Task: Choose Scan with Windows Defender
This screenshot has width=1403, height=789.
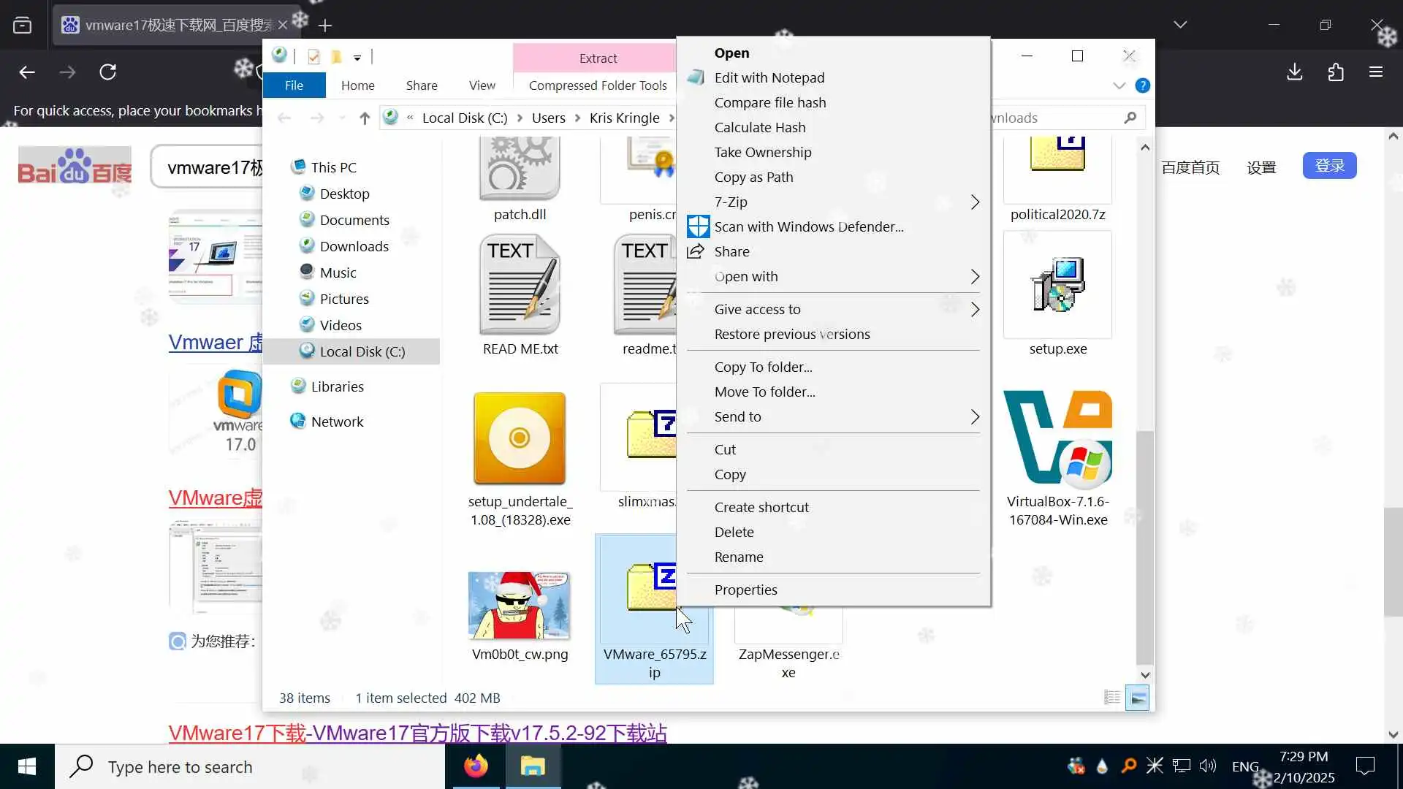Action: coord(808,226)
